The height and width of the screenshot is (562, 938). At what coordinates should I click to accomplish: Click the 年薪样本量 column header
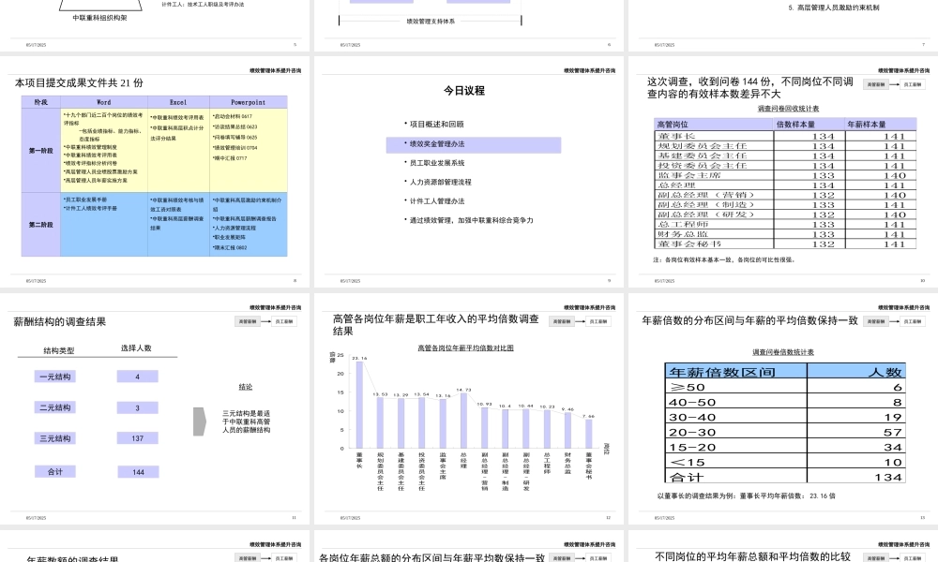(881, 125)
